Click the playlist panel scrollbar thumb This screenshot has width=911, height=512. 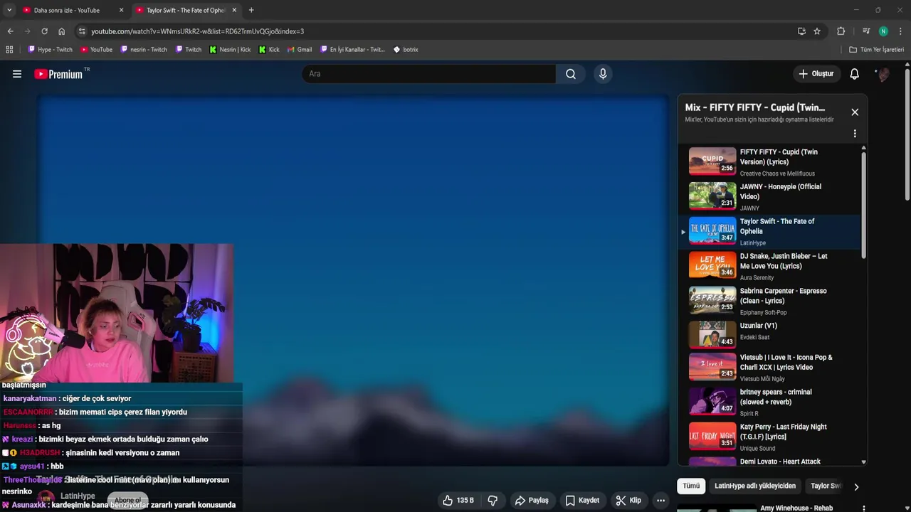pos(863,206)
